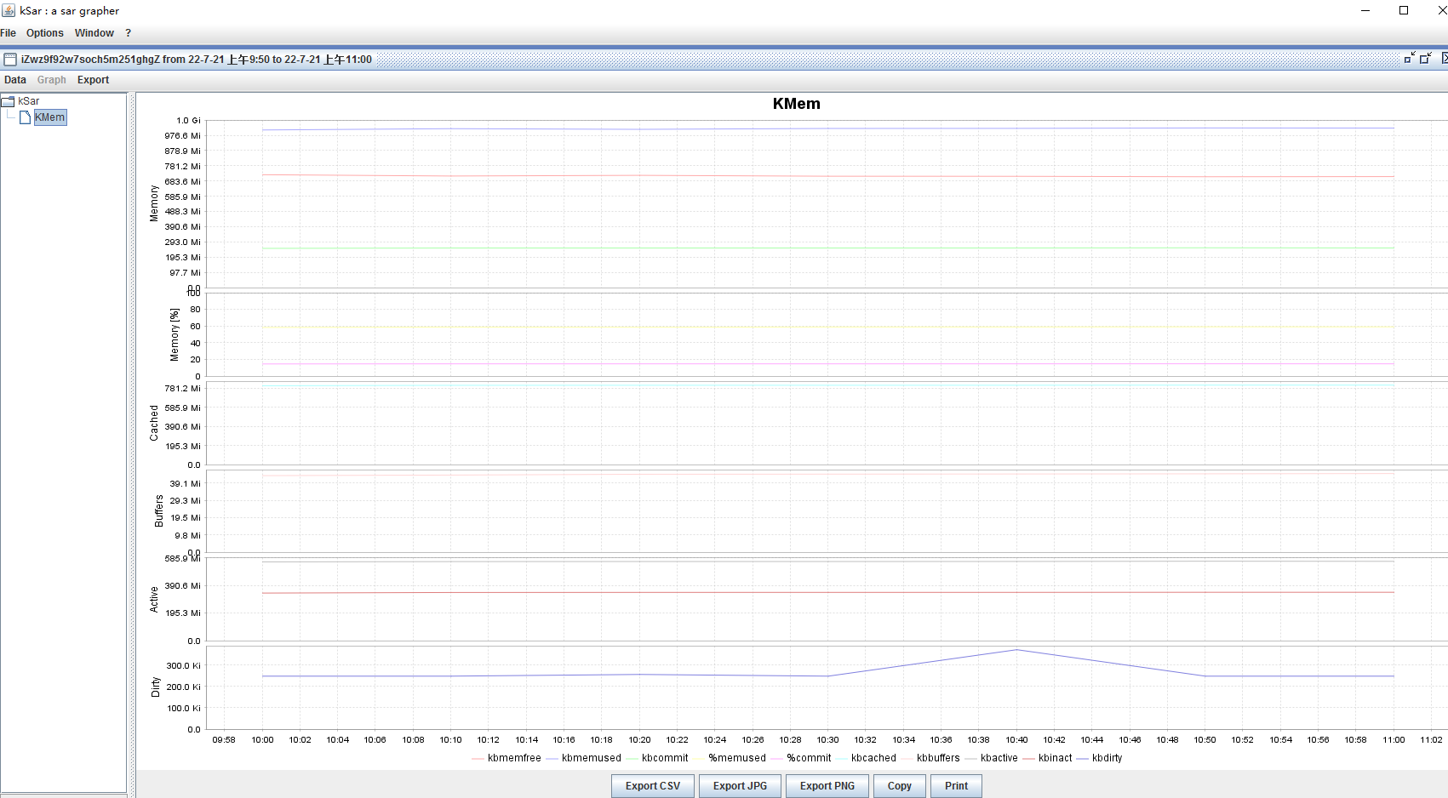Open the Graph menu of the internal frame
Image resolution: width=1448 pixels, height=798 pixels.
tap(52, 80)
